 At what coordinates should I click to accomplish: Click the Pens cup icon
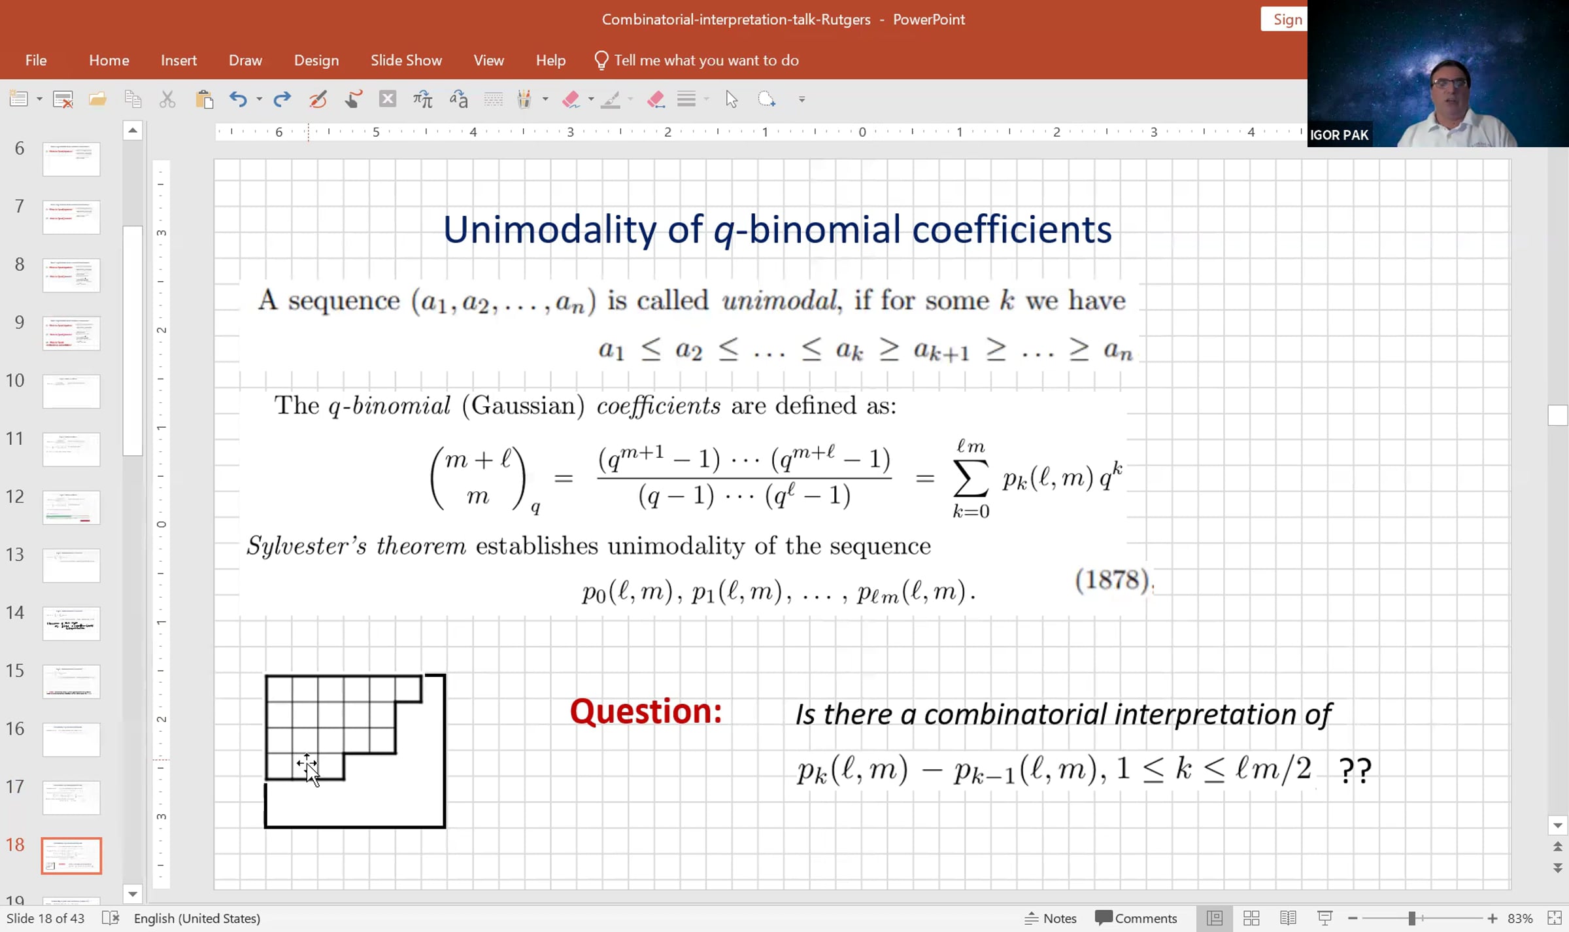[x=524, y=99]
